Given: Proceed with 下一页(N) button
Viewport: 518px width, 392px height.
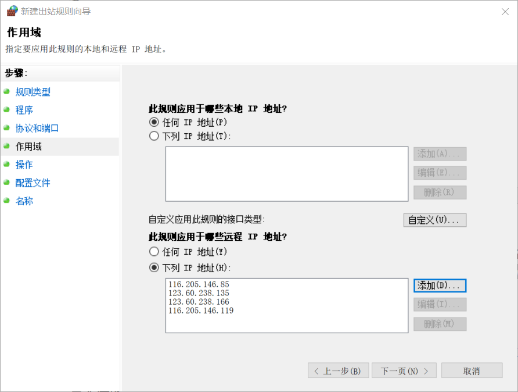Looking at the screenshot, I should coord(404,370).
